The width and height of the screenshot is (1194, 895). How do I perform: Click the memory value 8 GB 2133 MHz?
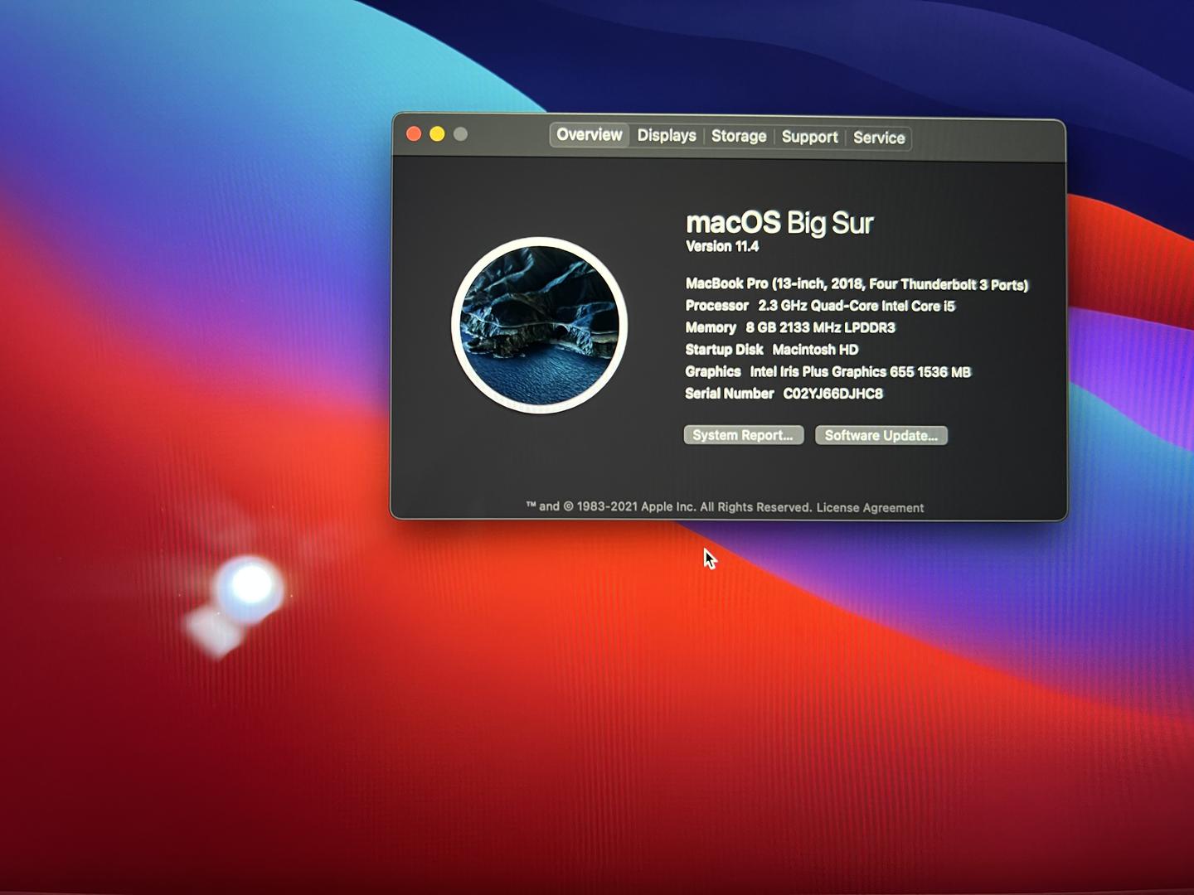[820, 327]
